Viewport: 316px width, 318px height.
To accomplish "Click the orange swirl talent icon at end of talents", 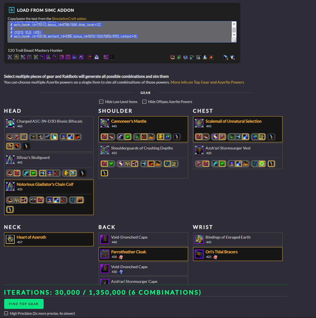I will 211,57.
